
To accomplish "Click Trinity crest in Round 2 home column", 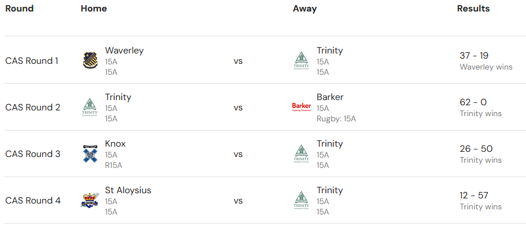I will [90, 107].
